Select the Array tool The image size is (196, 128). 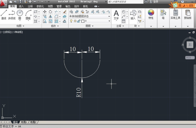[56, 21]
